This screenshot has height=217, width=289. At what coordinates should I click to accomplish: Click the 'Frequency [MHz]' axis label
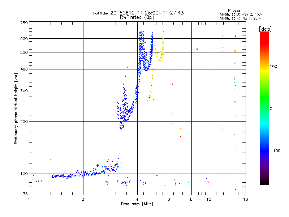click(137, 204)
